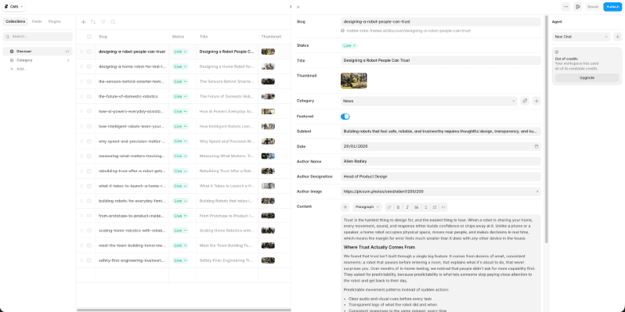Select the Discover collection

tap(38, 52)
